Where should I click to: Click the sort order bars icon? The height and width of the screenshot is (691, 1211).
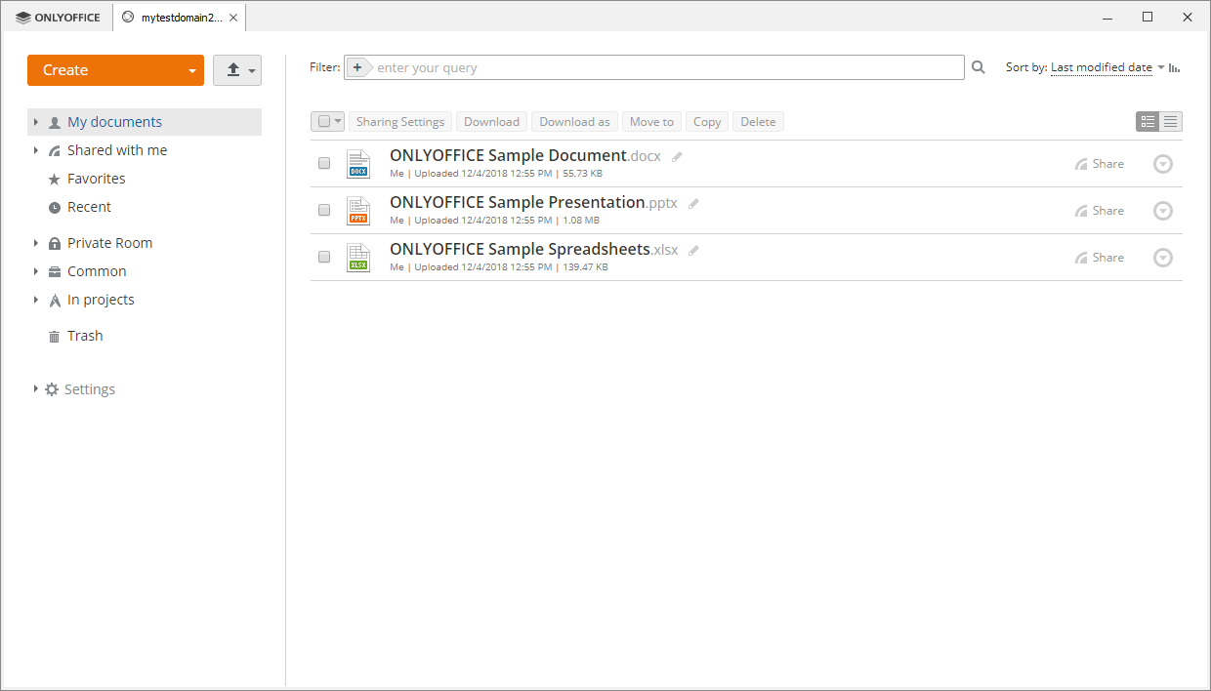(x=1173, y=67)
